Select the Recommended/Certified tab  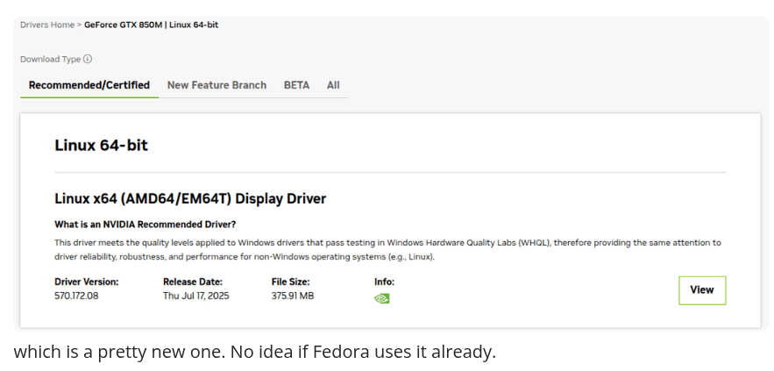point(89,85)
